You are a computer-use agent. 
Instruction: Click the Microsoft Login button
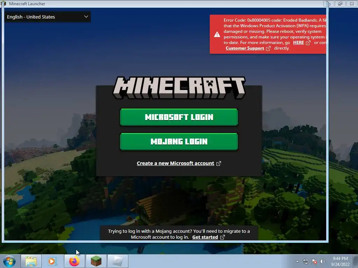(x=179, y=117)
